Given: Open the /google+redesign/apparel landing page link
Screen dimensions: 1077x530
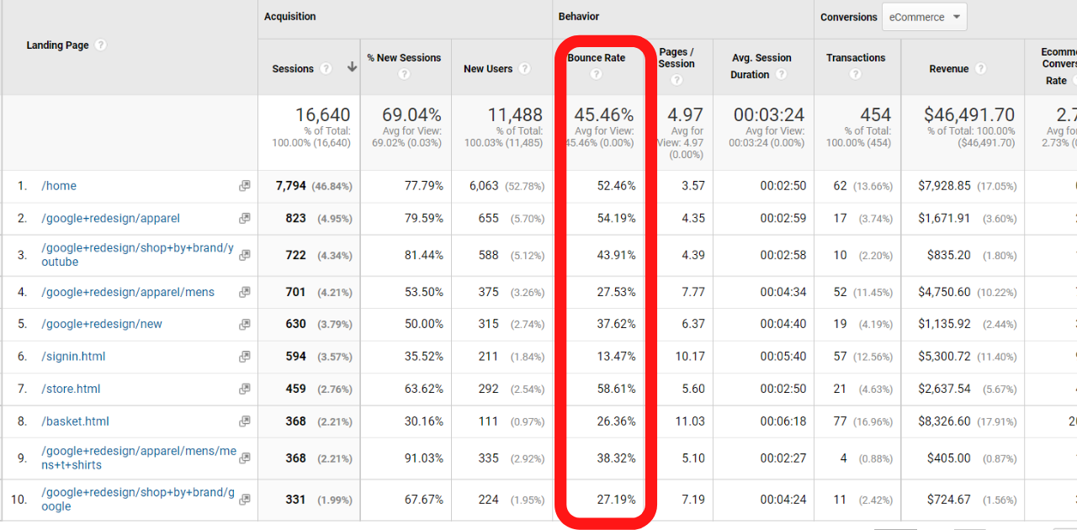Looking at the screenshot, I should pos(111,219).
